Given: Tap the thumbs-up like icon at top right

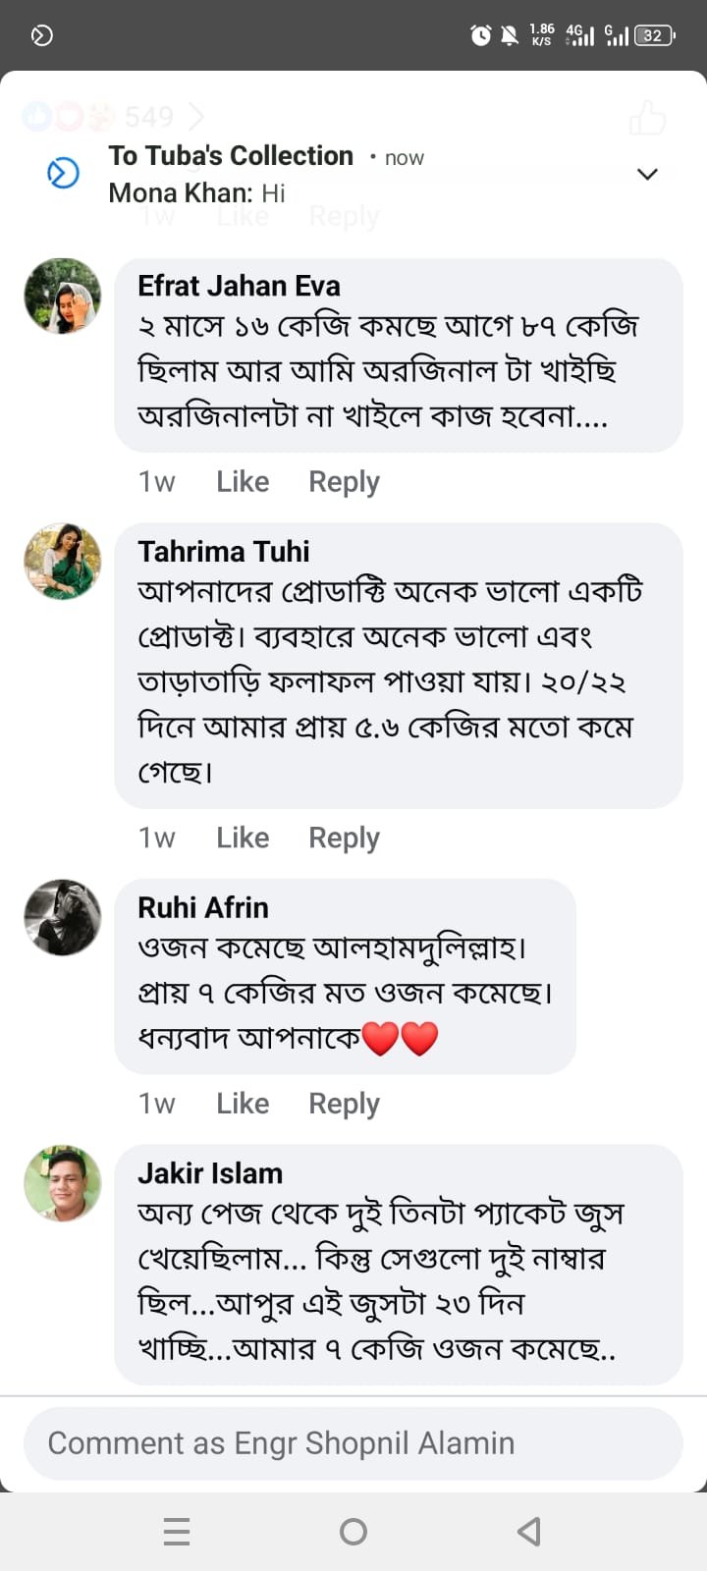Looking at the screenshot, I should point(647,118).
